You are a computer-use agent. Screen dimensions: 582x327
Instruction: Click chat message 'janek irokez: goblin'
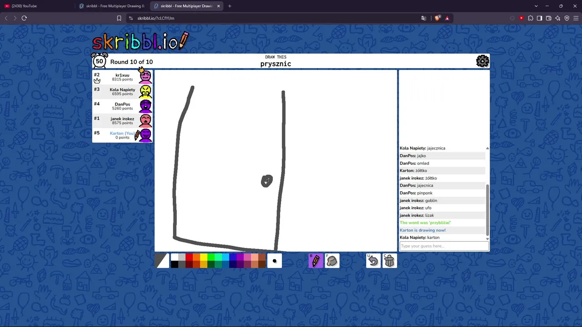click(418, 200)
